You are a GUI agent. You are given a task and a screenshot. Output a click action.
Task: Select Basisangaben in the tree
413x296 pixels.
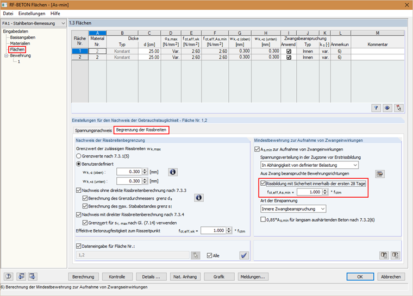click(x=23, y=37)
